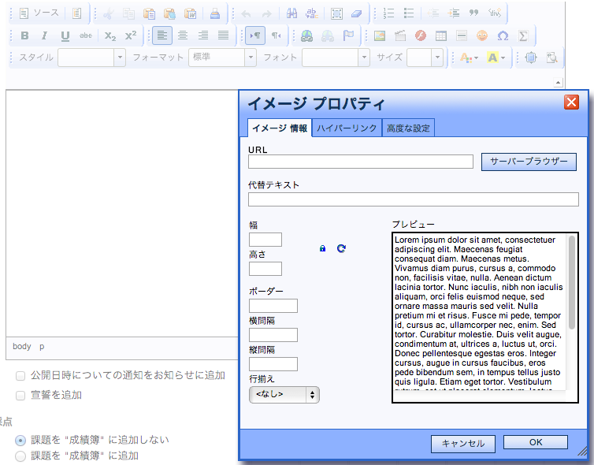Click the Bold formatting icon
Image resolution: width=594 pixels, height=465 pixels.
[x=24, y=35]
